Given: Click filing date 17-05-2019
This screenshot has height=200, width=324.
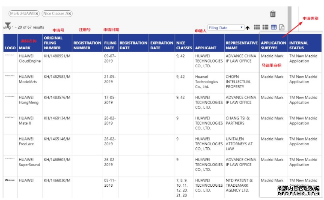Looking at the screenshot, I should tap(110, 100).
